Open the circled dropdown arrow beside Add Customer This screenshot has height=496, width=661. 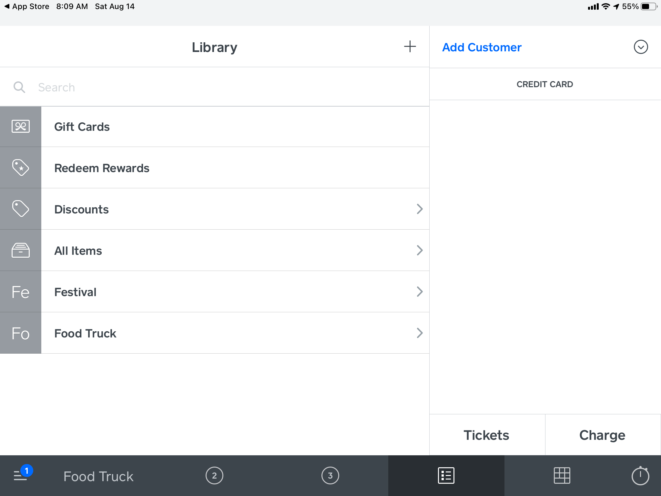pyautogui.click(x=641, y=47)
